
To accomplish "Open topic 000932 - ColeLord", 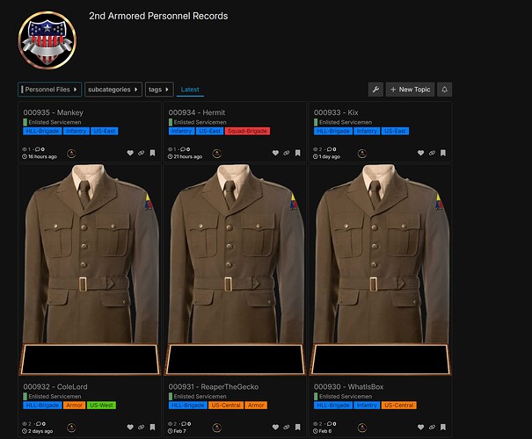I will coord(55,387).
